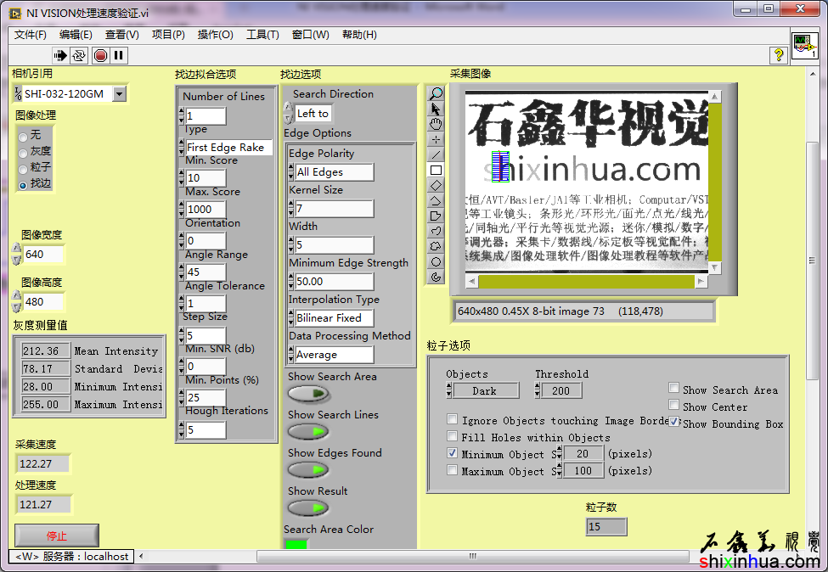Screen dimensions: 828x572
Task: Open the context help question mark
Action: (x=778, y=56)
